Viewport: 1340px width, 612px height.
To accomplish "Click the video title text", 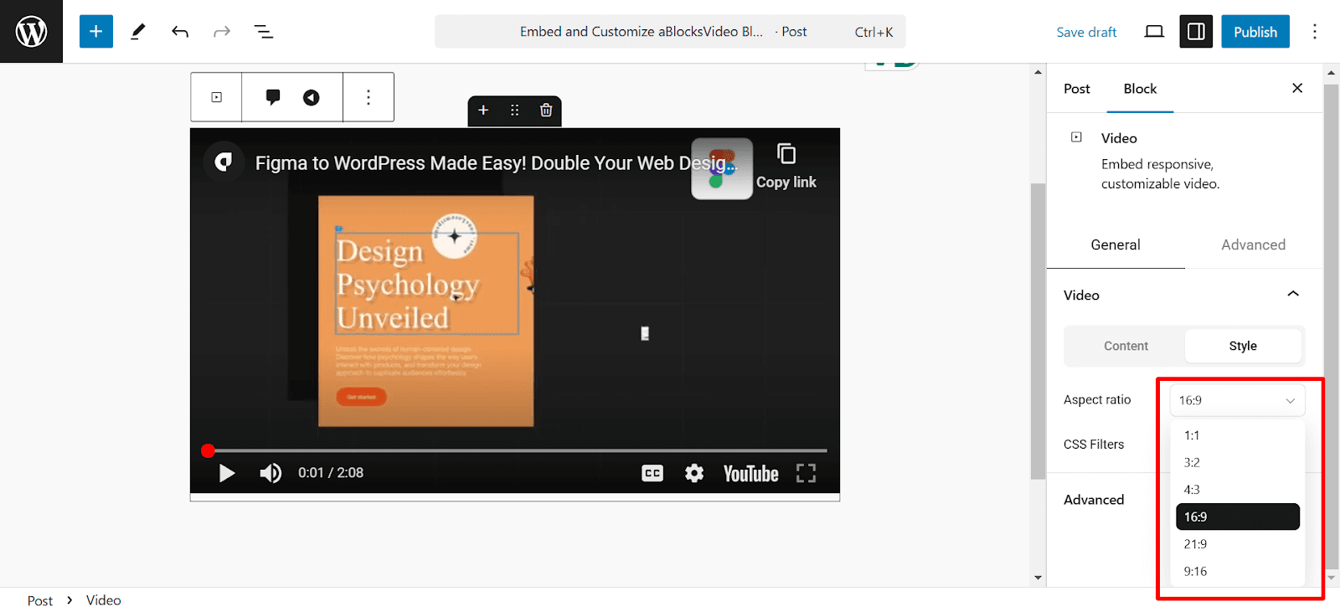I will point(496,163).
